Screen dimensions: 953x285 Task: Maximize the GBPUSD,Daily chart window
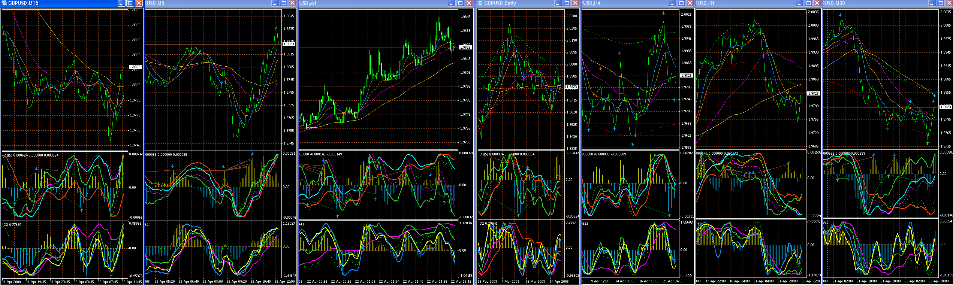coord(567,3)
